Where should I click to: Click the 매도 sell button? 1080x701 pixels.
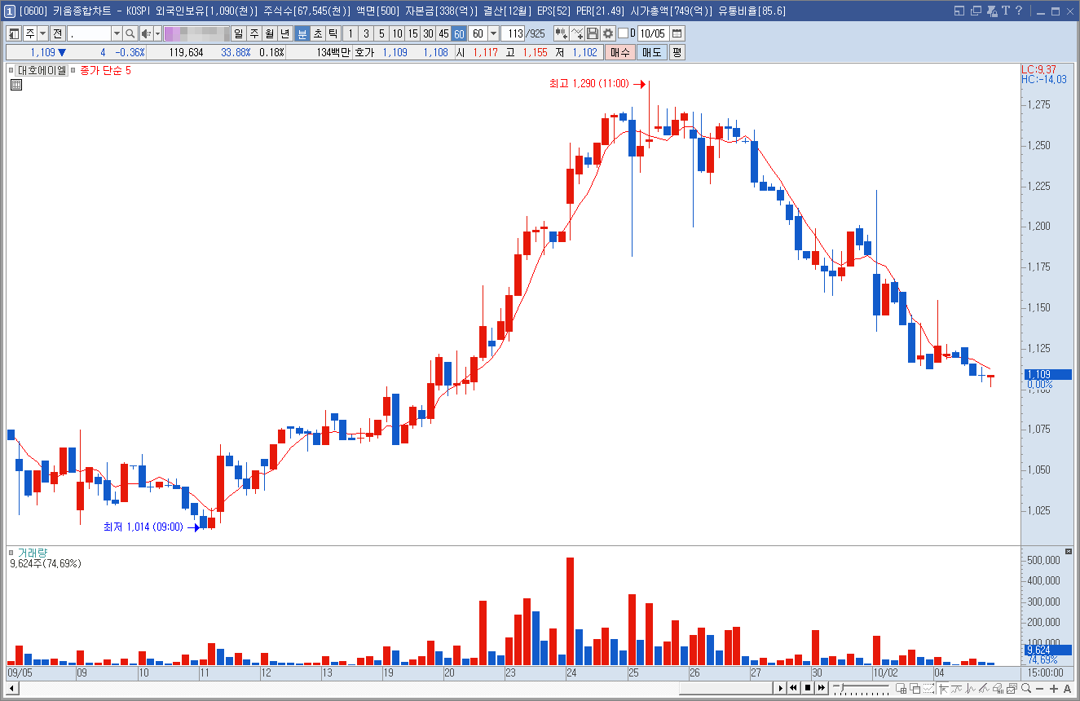point(652,52)
